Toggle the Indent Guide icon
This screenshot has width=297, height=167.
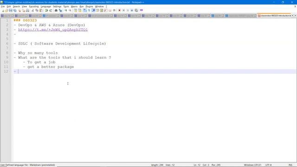point(93,10)
